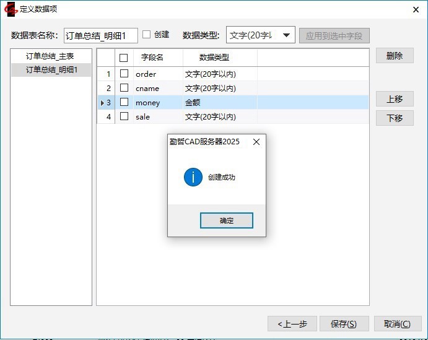The image size is (428, 340).
Task: Click the blue information icon in dialog
Action: point(193,177)
